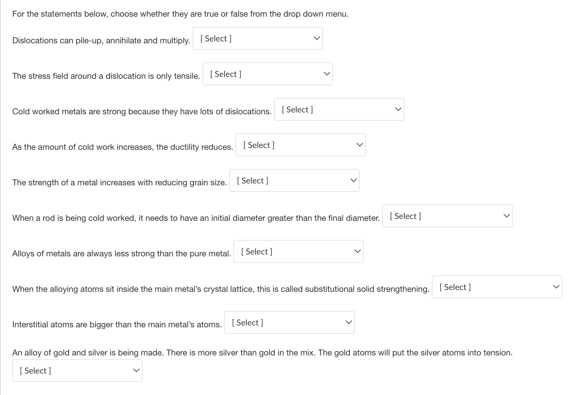Viewport: 577px width, 395px height.
Task: Click chevron arrow on interstitial atoms dropdown
Action: coord(348,322)
